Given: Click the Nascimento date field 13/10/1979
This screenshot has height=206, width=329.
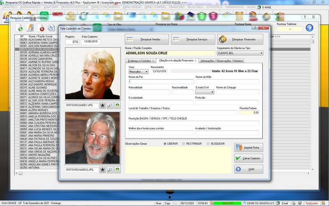Looking at the screenshot, I should click(x=159, y=72).
